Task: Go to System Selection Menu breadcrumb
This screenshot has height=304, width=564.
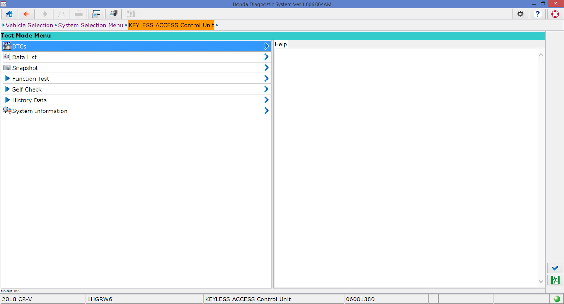Action: coord(91,25)
